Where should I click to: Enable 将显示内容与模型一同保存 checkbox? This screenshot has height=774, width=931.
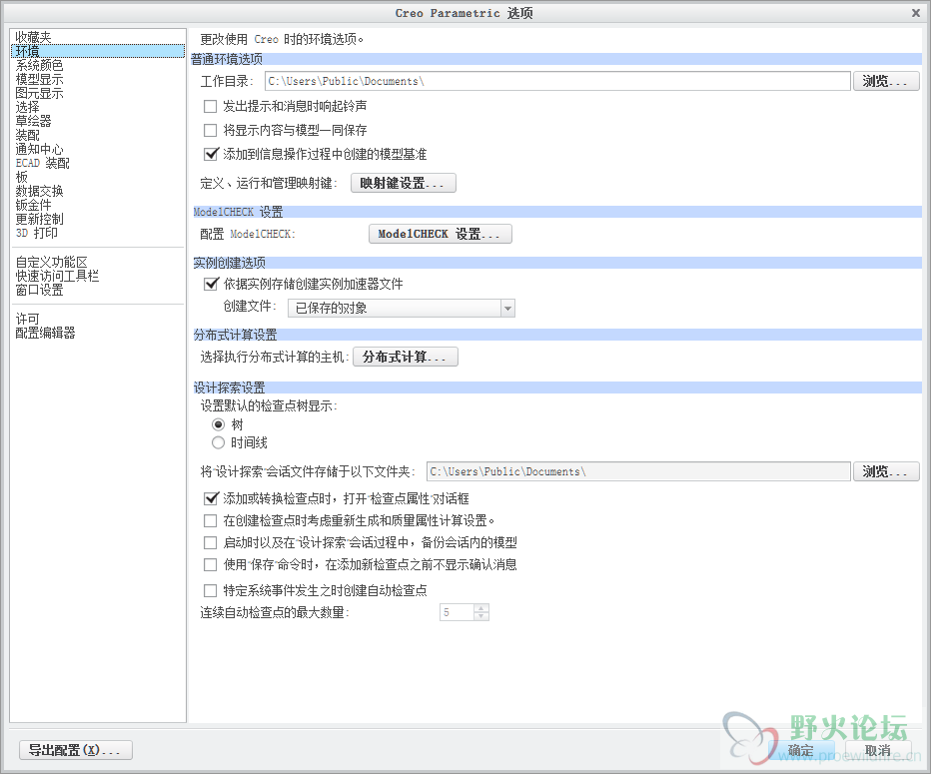(210, 130)
